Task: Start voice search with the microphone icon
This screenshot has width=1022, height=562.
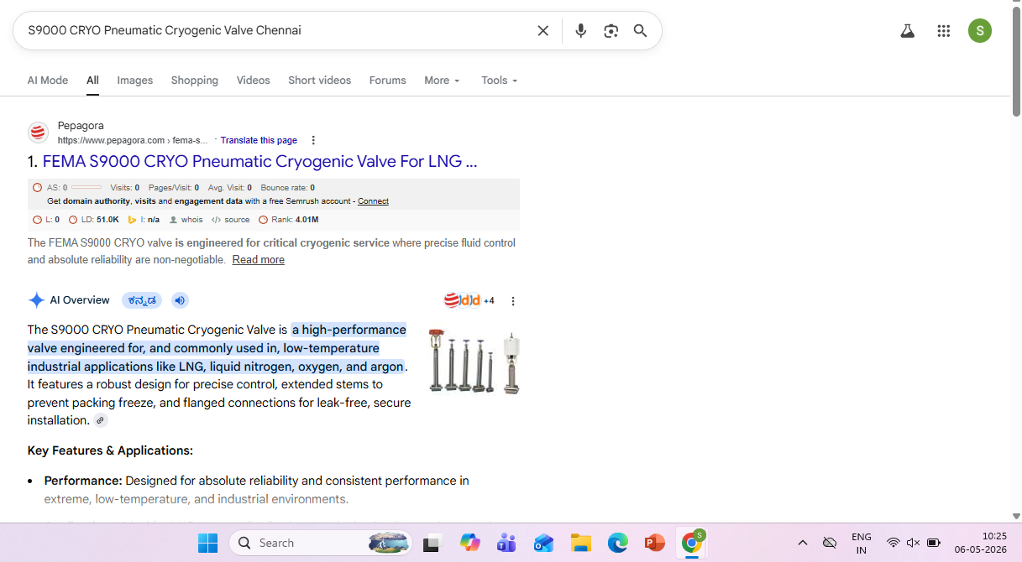Action: click(580, 31)
